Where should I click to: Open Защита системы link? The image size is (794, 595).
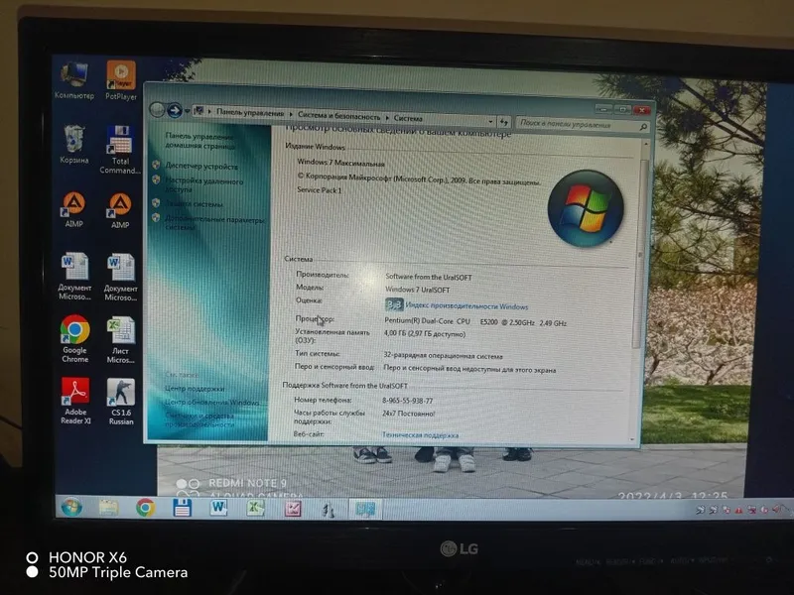coord(194,204)
